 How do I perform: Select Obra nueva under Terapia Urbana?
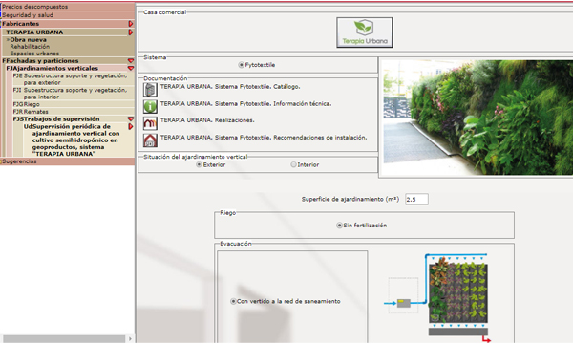(x=28, y=40)
